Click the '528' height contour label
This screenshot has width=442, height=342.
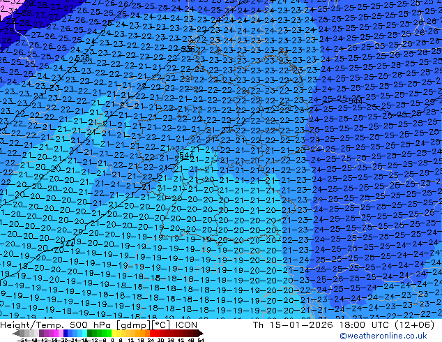[82, 58]
